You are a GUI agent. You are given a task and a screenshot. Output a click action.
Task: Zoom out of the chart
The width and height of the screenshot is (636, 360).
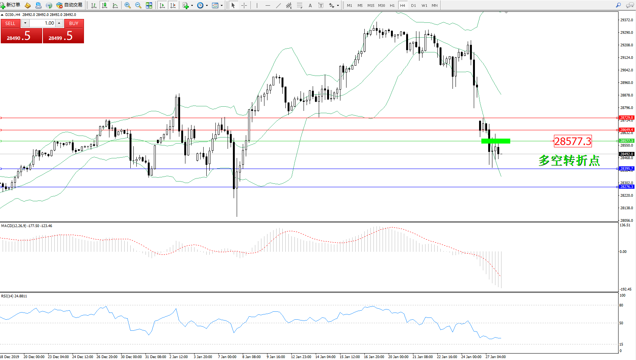[138, 5]
